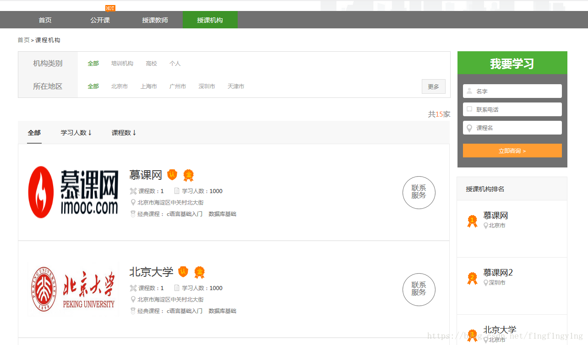Open the 慕课网 institution title
588x345 pixels.
[x=146, y=175]
